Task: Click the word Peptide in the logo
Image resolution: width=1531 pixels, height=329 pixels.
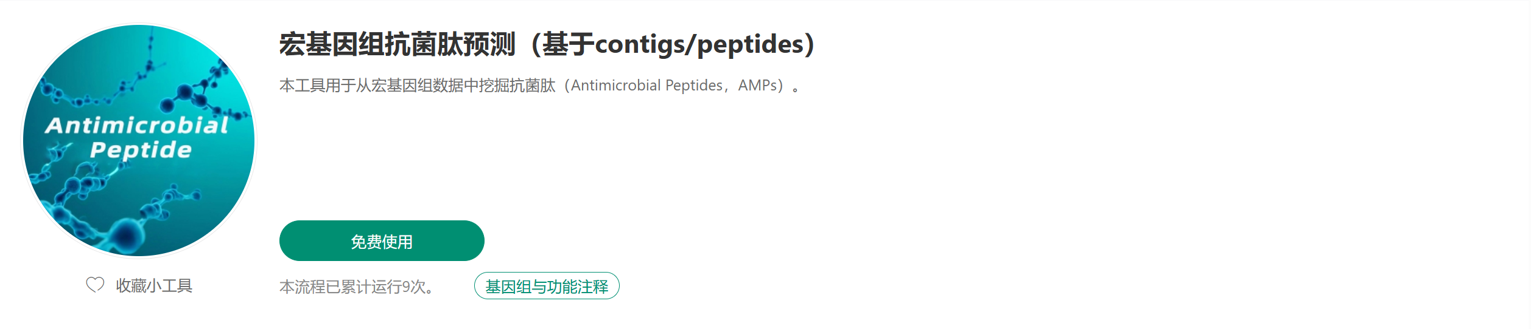Action: pos(141,151)
